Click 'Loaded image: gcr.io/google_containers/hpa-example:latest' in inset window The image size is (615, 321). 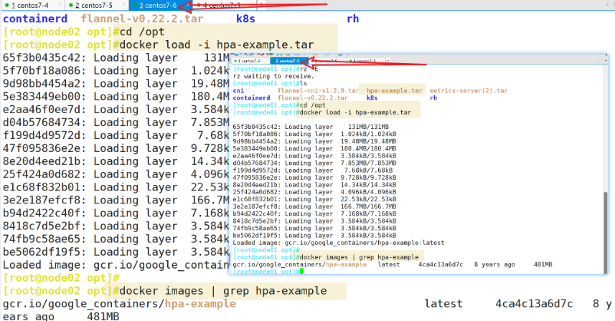click(x=339, y=243)
